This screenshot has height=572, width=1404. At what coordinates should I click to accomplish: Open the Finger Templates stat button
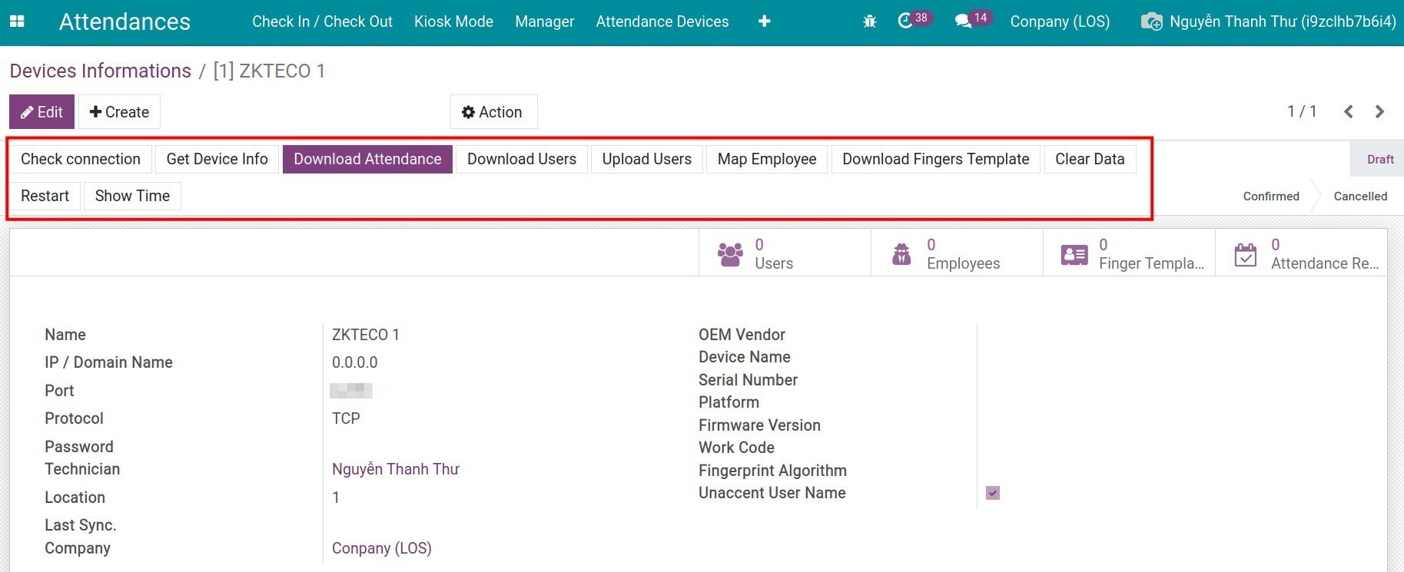tap(1128, 253)
